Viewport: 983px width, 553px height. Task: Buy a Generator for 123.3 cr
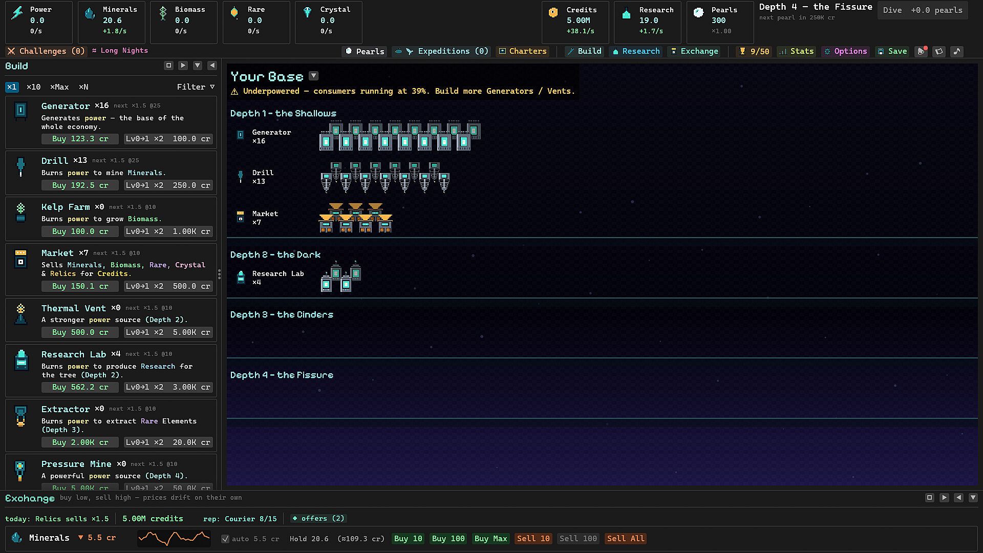click(80, 139)
